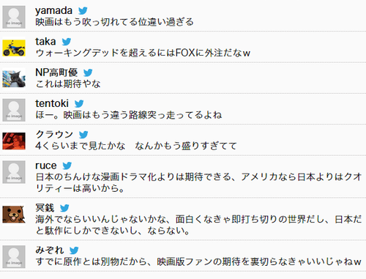This screenshot has width=366, height=279.
Task: Open the username link yamada
Action: click(53, 11)
